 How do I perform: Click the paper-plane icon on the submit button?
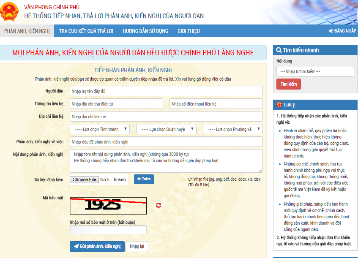coord(77,247)
